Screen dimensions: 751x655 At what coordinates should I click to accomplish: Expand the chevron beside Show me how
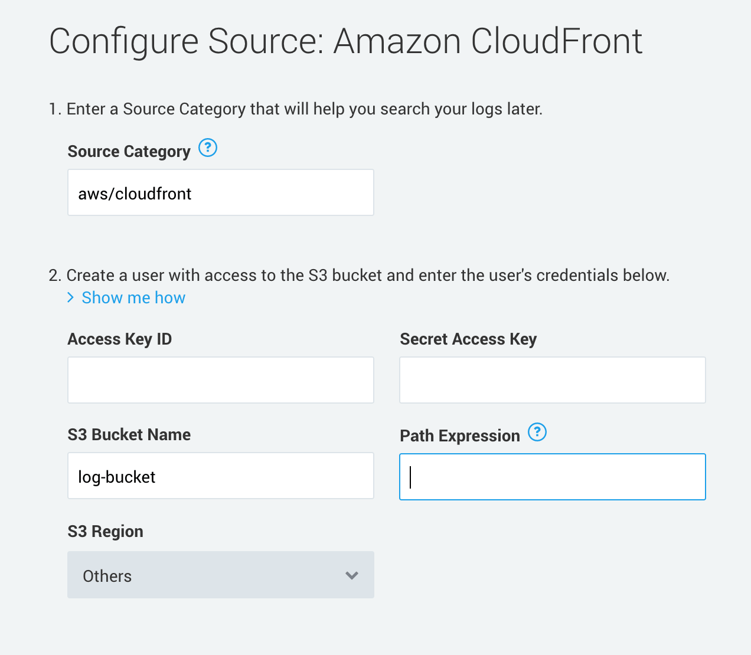pyautogui.click(x=71, y=297)
